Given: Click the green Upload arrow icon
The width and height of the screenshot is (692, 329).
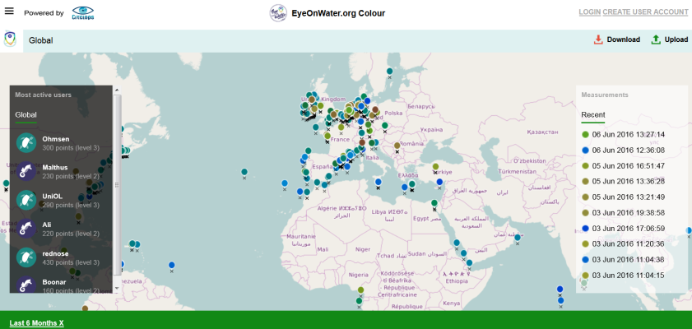Looking at the screenshot, I should click(657, 39).
